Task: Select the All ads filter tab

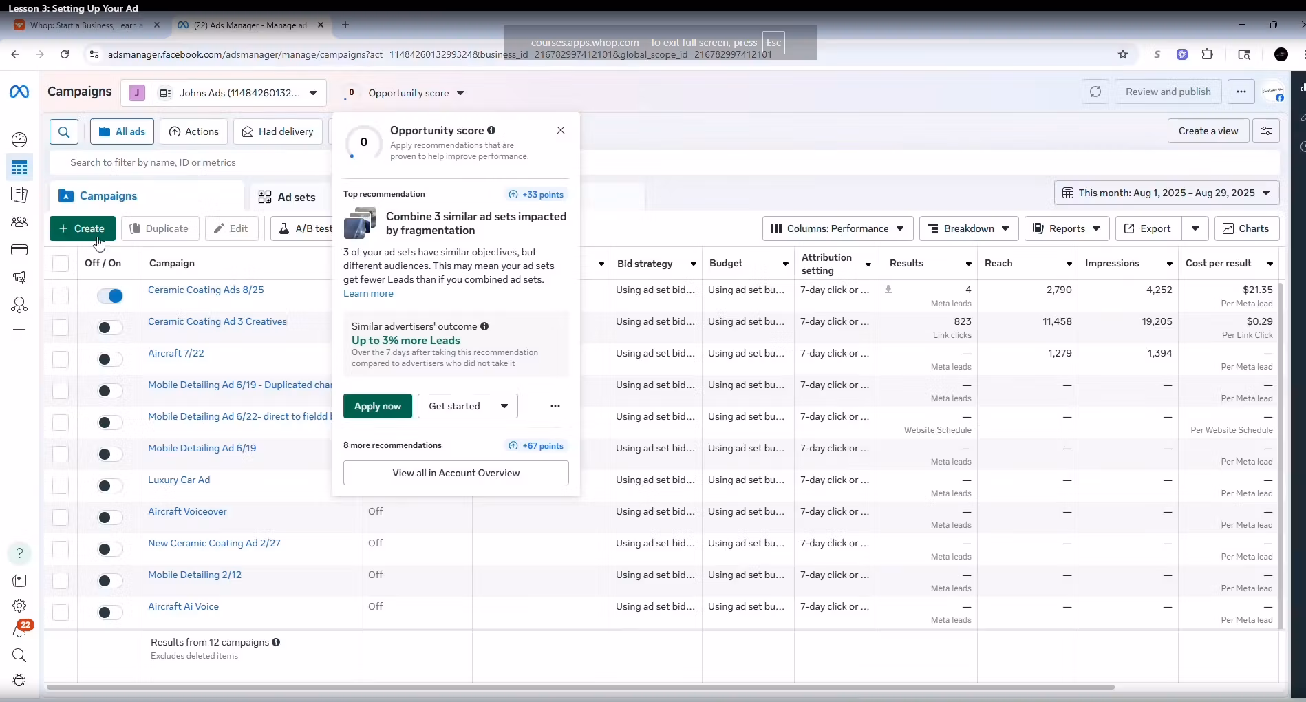Action: pyautogui.click(x=122, y=131)
